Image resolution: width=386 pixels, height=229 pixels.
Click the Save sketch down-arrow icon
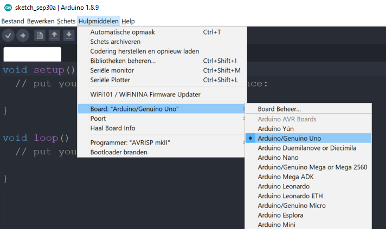pos(68,35)
